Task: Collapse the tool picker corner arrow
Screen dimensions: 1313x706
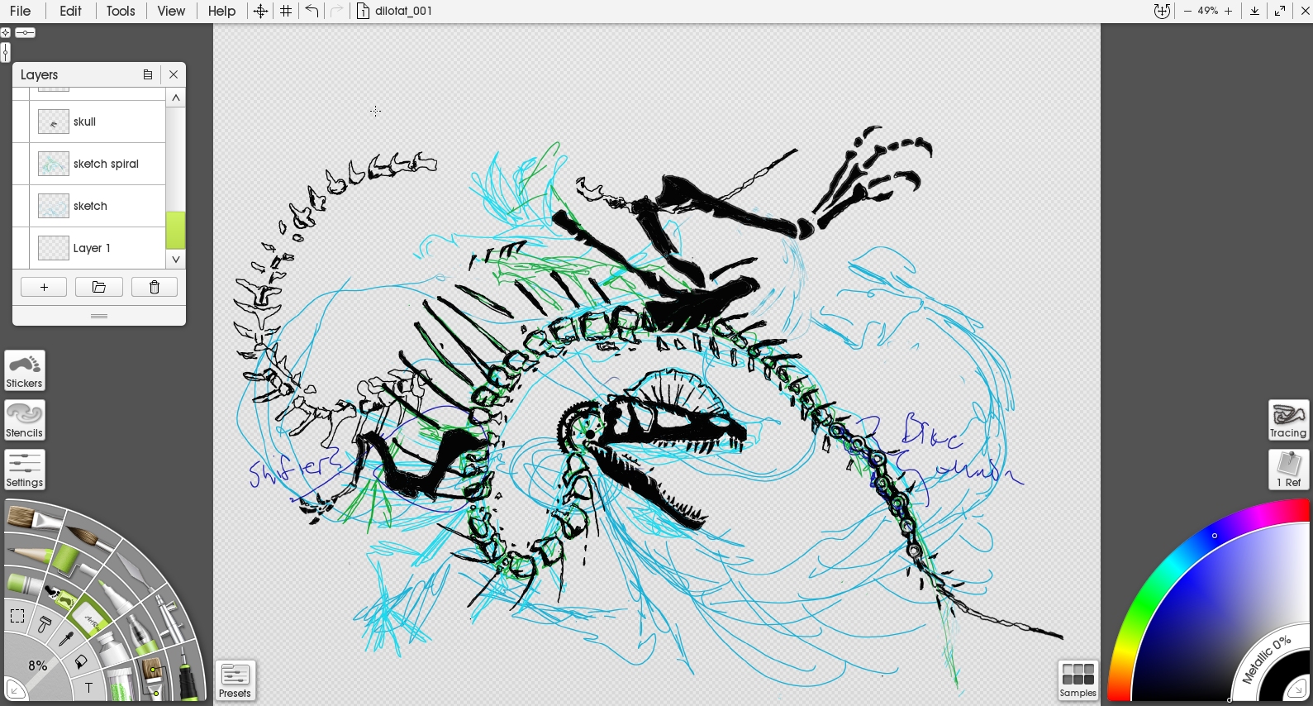Action: (x=14, y=689)
